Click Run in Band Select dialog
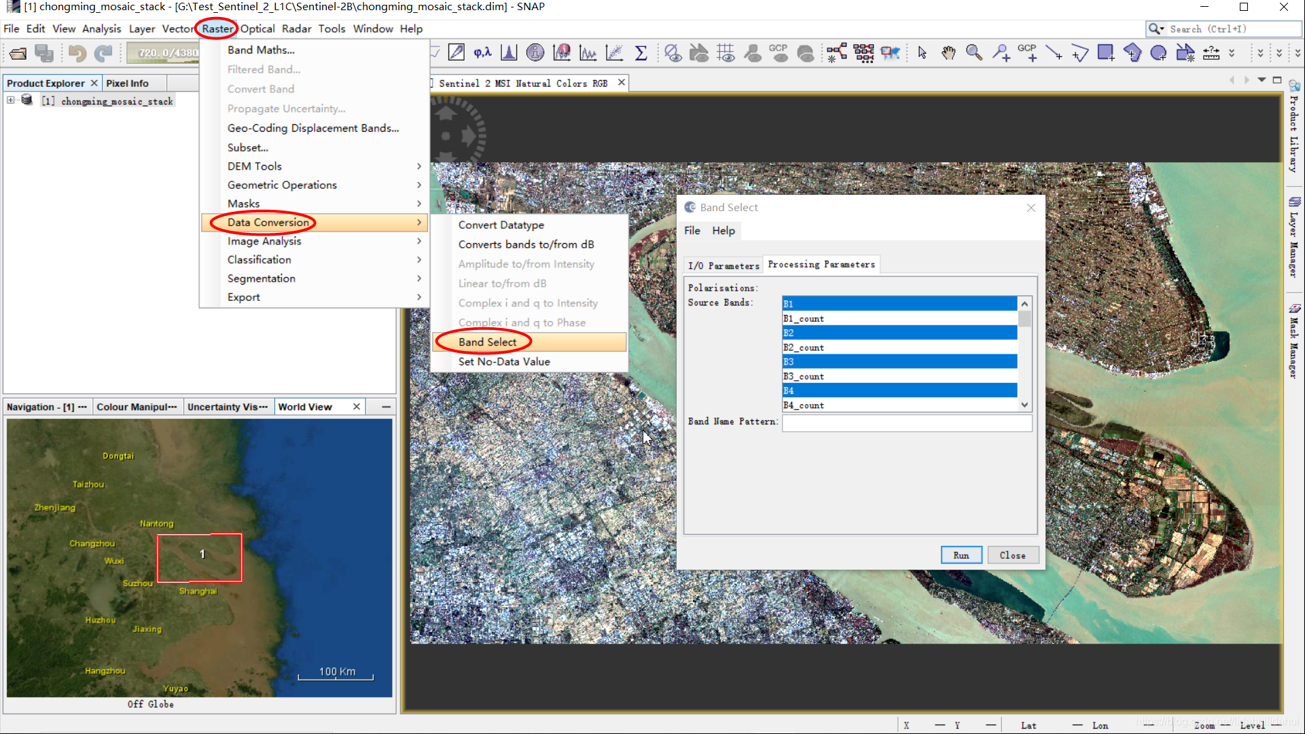 (961, 555)
